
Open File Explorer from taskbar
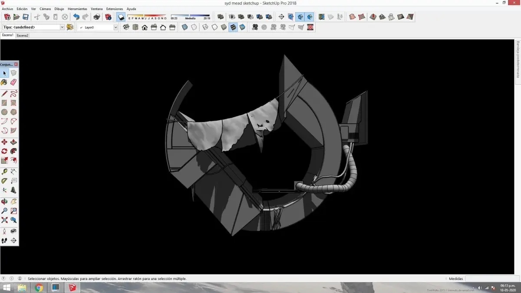[x=22, y=287]
